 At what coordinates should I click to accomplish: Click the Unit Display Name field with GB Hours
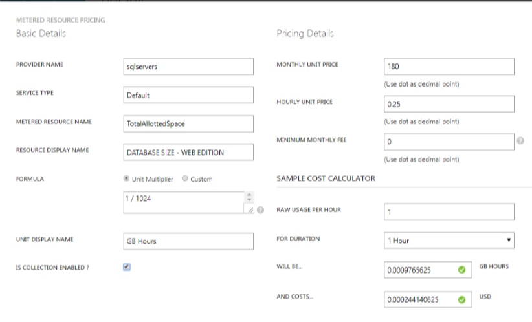pyautogui.click(x=188, y=241)
